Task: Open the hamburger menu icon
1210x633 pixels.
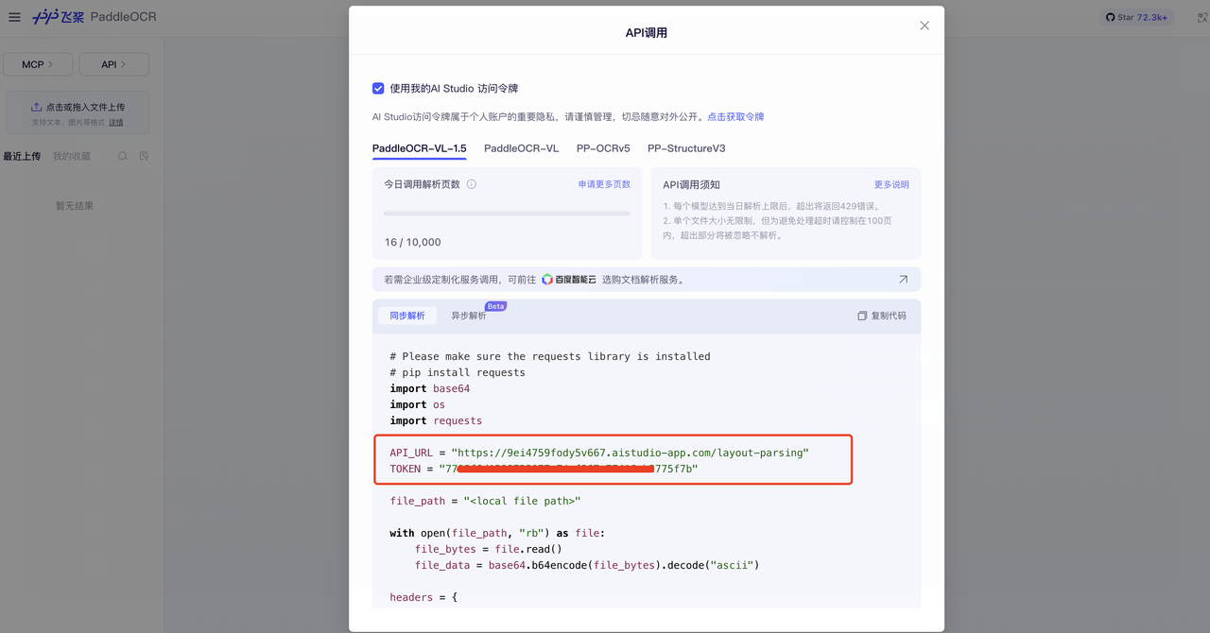Action: point(14,17)
